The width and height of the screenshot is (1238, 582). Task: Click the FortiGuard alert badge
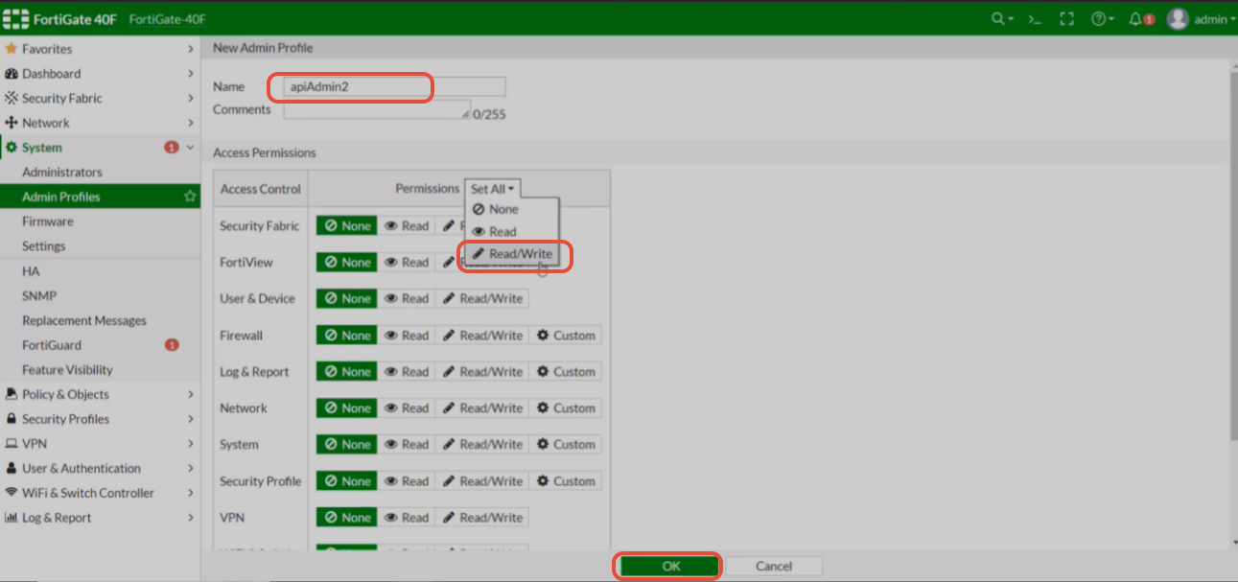click(172, 345)
